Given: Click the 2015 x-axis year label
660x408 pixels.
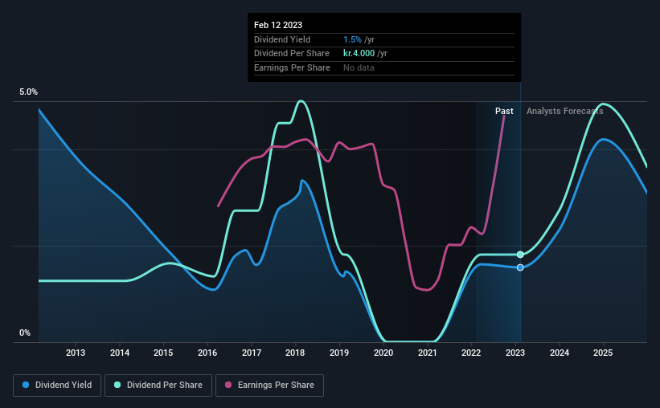Looking at the screenshot, I should point(163,353).
